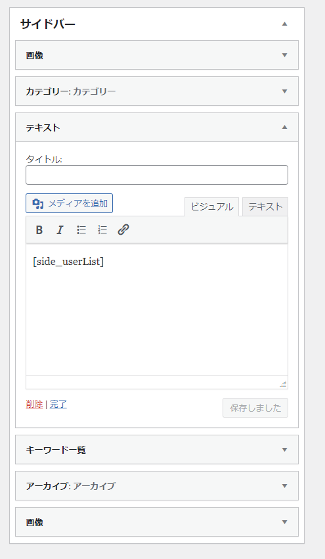Apply italic formatting in editor toolbar
Viewport: 325px width, 559px height.
[60, 230]
